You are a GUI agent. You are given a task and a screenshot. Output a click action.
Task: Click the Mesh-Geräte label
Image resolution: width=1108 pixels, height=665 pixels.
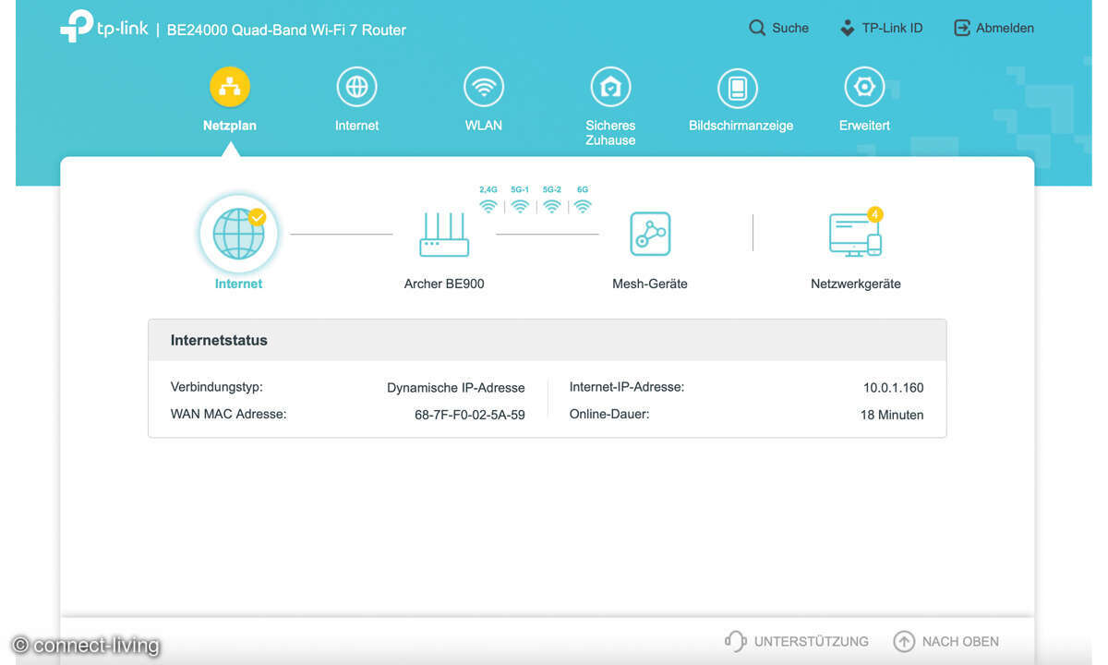(x=650, y=284)
